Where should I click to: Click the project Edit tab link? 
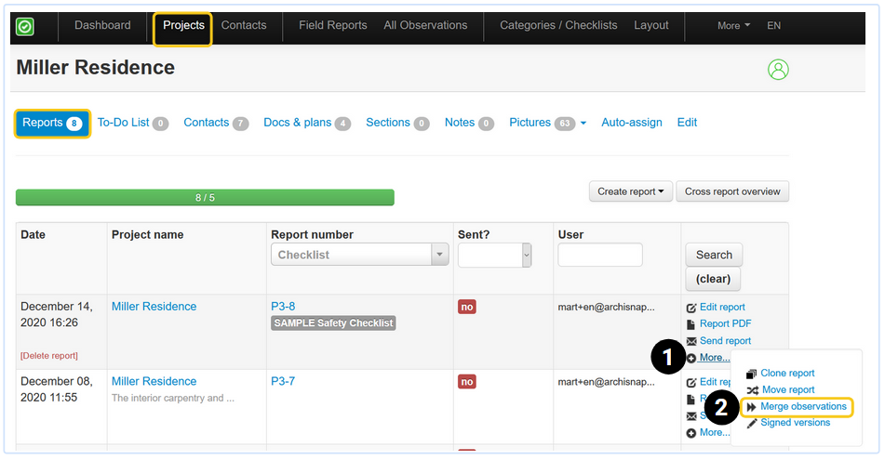point(687,123)
